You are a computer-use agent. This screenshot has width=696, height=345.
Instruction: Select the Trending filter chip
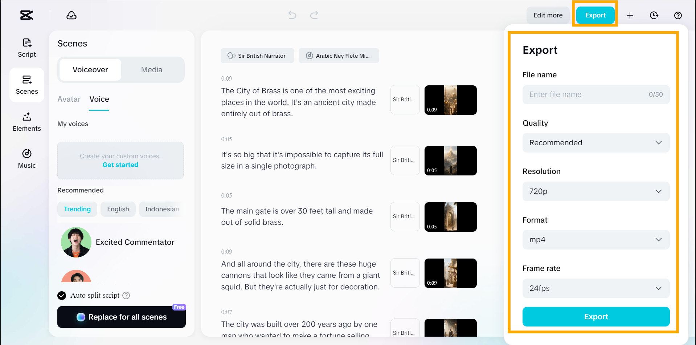point(77,209)
